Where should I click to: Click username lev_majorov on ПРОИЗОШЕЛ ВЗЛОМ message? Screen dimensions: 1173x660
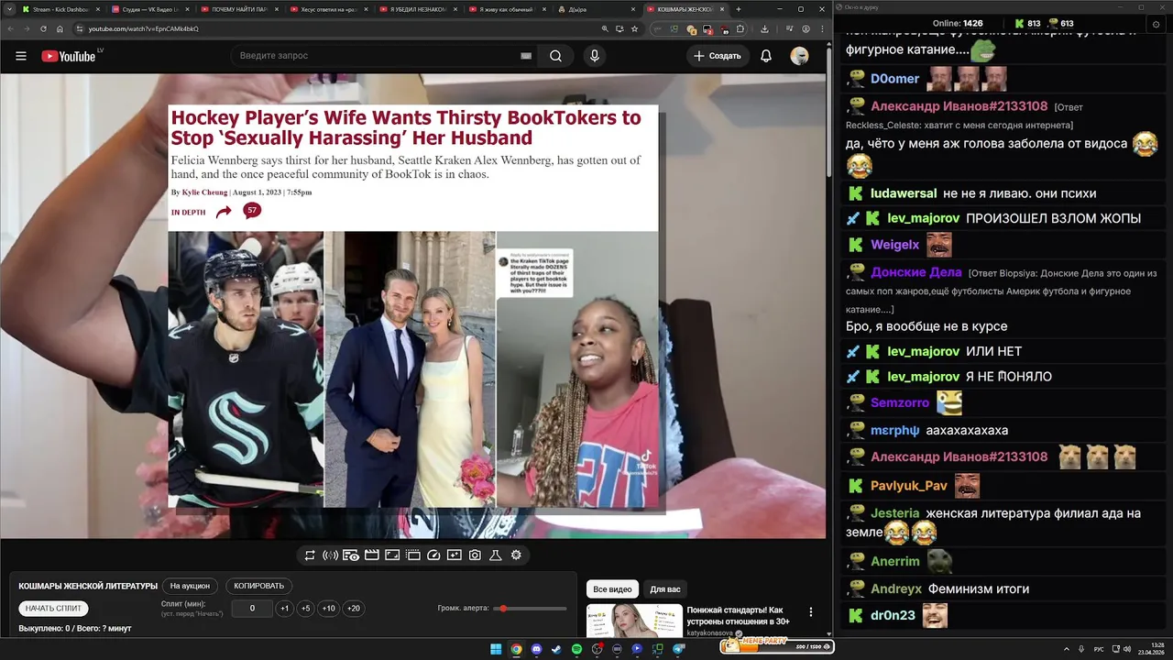click(x=923, y=218)
